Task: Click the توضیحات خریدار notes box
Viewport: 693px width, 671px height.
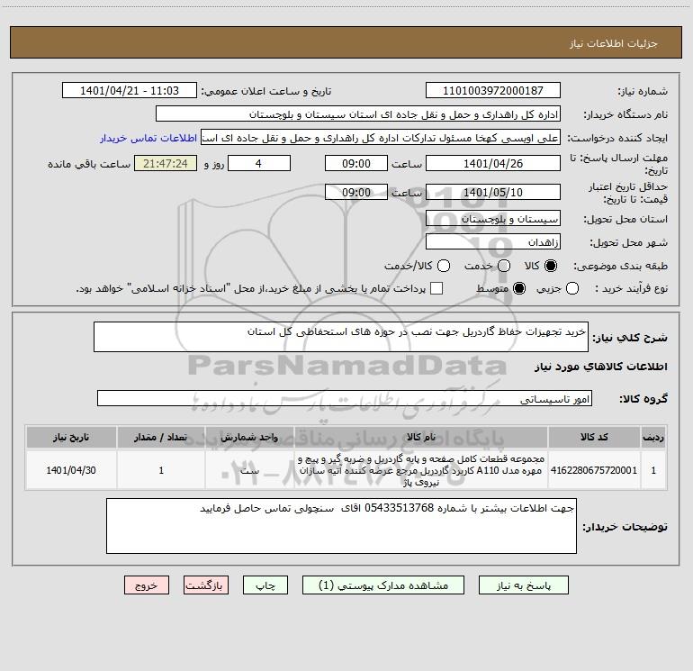Action: pos(341,526)
